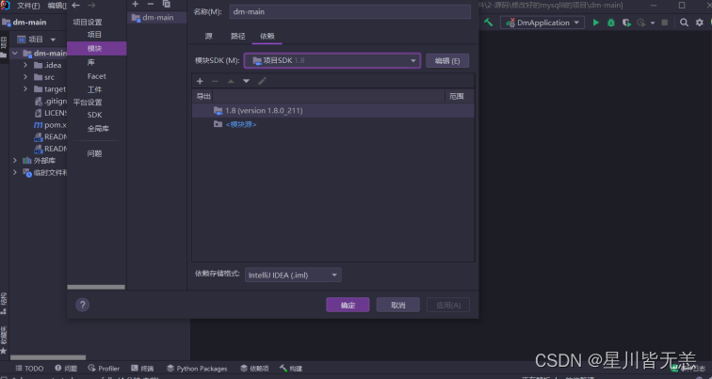Remove dependency with minus icon
Image resolution: width=712 pixels, height=379 pixels.
(216, 81)
